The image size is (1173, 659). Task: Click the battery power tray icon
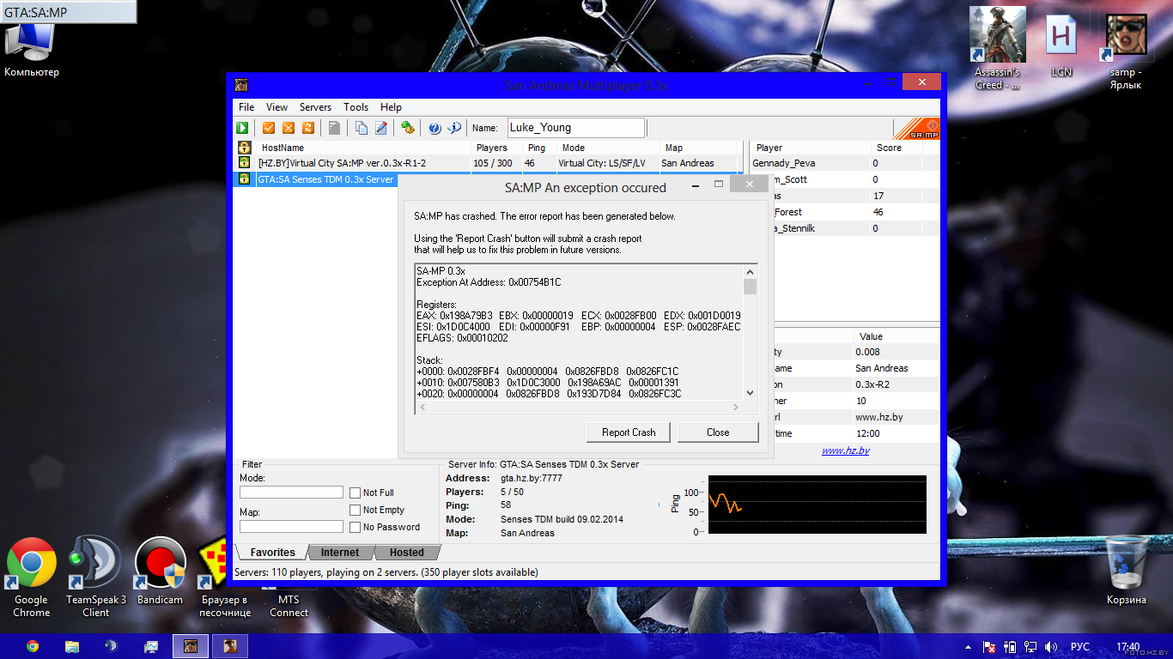pyautogui.click(x=1010, y=647)
